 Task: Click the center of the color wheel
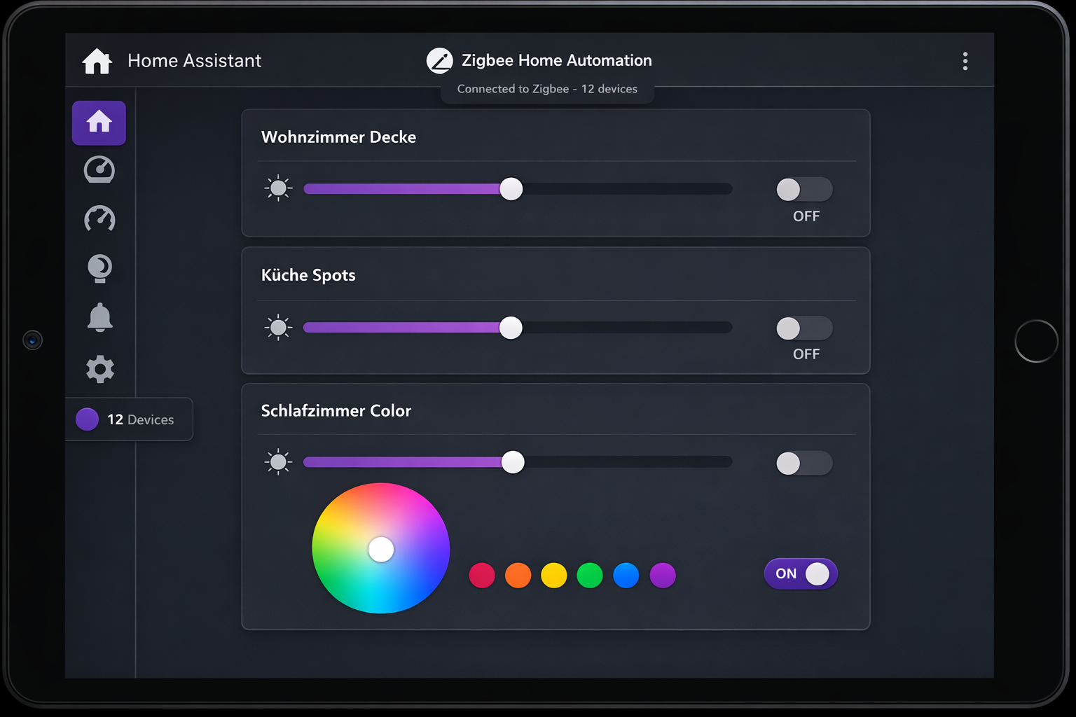pyautogui.click(x=380, y=549)
